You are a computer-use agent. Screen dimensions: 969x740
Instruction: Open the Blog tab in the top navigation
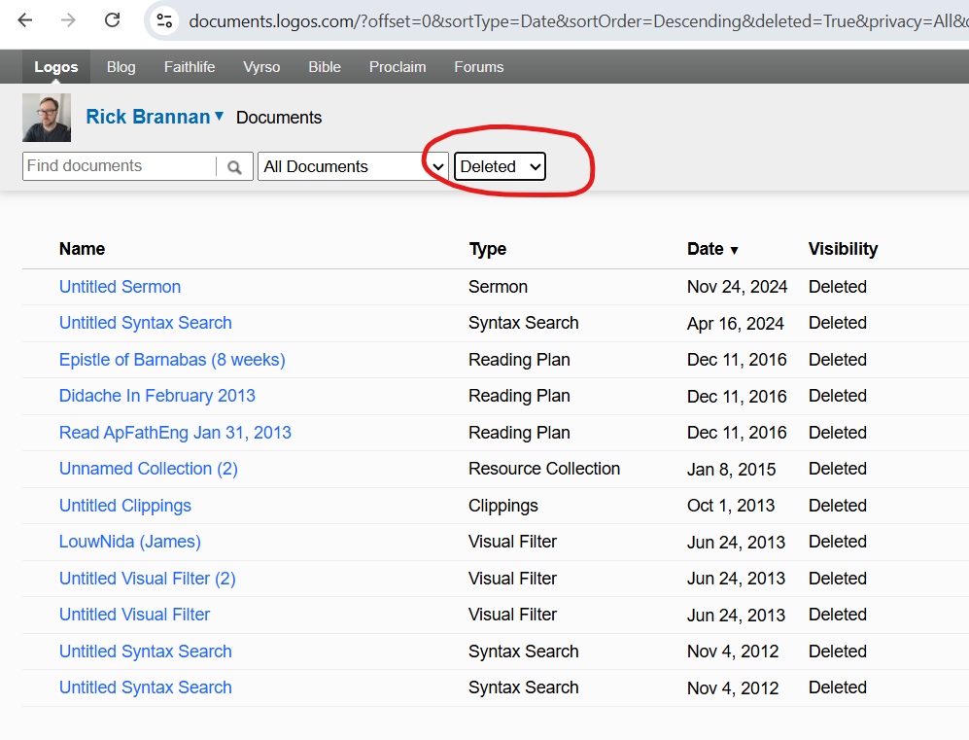121,67
